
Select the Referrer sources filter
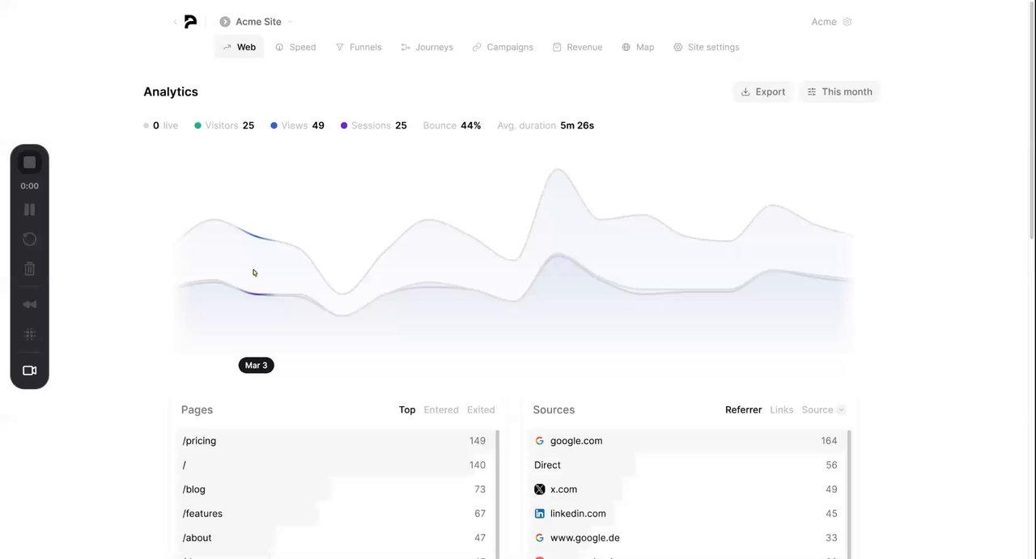pyautogui.click(x=743, y=410)
